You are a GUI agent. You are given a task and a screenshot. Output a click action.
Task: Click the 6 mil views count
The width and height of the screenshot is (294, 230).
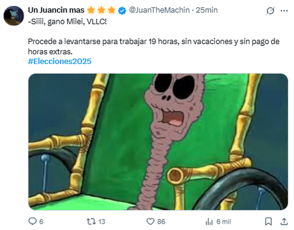tap(224, 222)
